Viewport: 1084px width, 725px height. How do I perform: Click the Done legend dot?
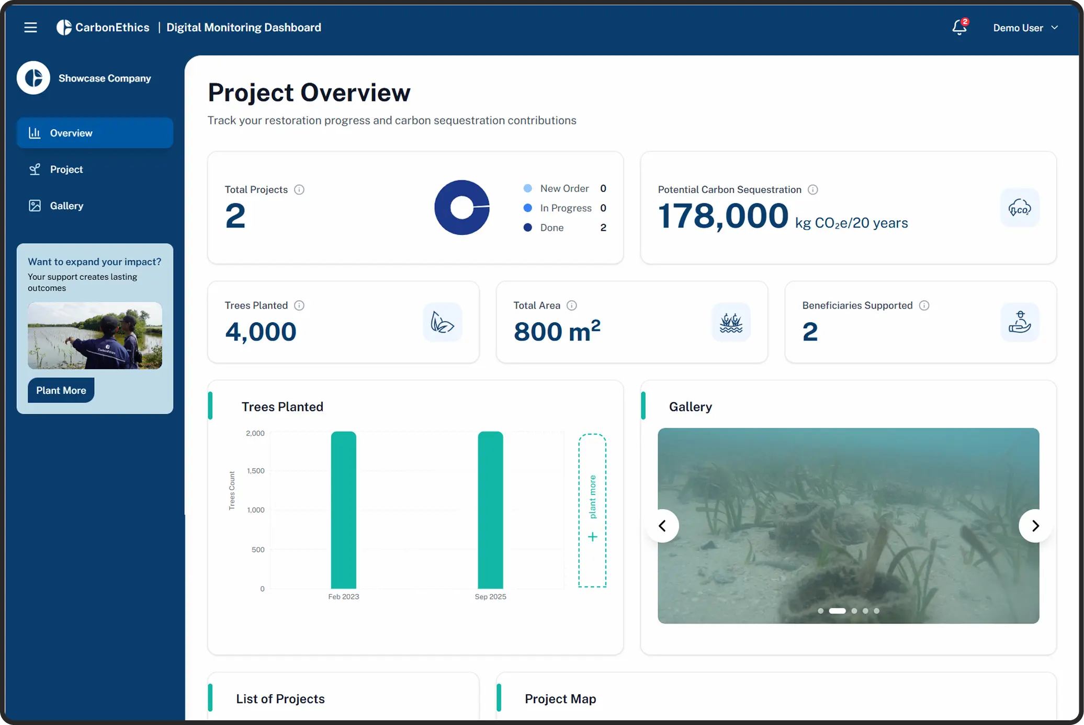coord(528,228)
